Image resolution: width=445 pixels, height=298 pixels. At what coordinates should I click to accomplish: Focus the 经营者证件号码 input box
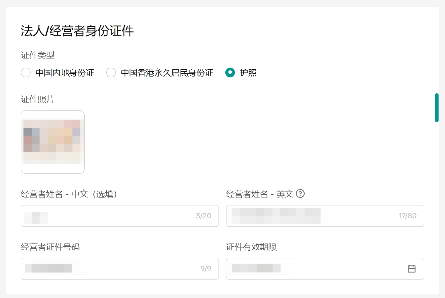[100, 269]
